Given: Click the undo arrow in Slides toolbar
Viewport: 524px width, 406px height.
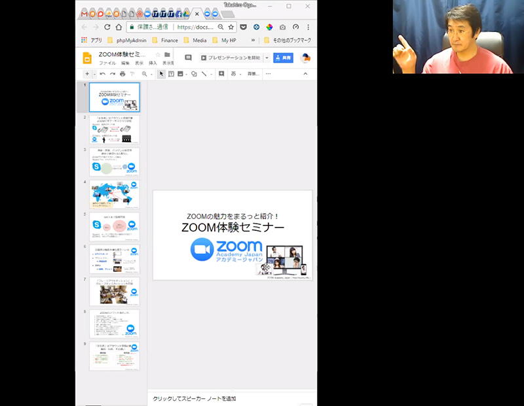Looking at the screenshot, I should click(103, 74).
